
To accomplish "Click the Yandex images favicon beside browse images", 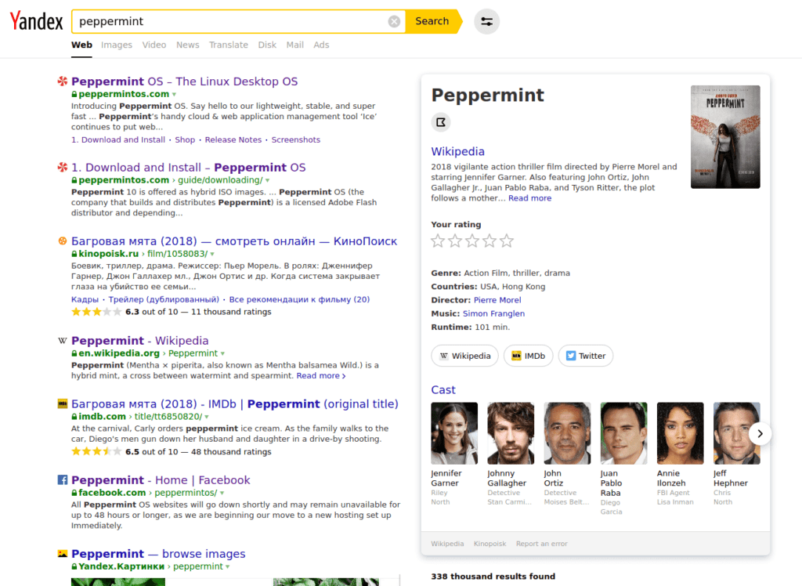I will pos(63,554).
